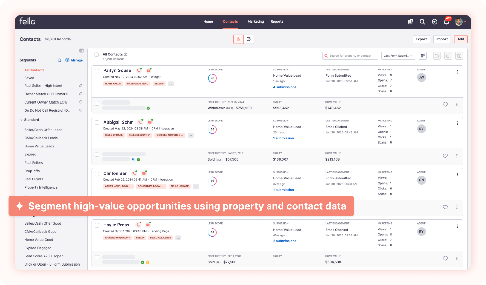
Task: Open the coins credits icon in header
Action: coord(410,22)
